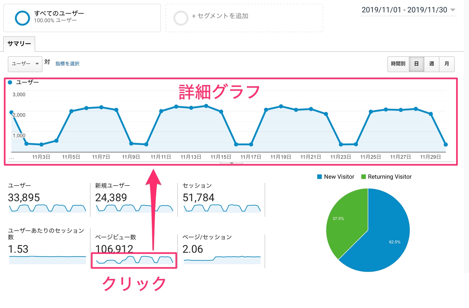Click the 指標を選択 link
Viewport: 469px width, 308px height.
pyautogui.click(x=67, y=64)
